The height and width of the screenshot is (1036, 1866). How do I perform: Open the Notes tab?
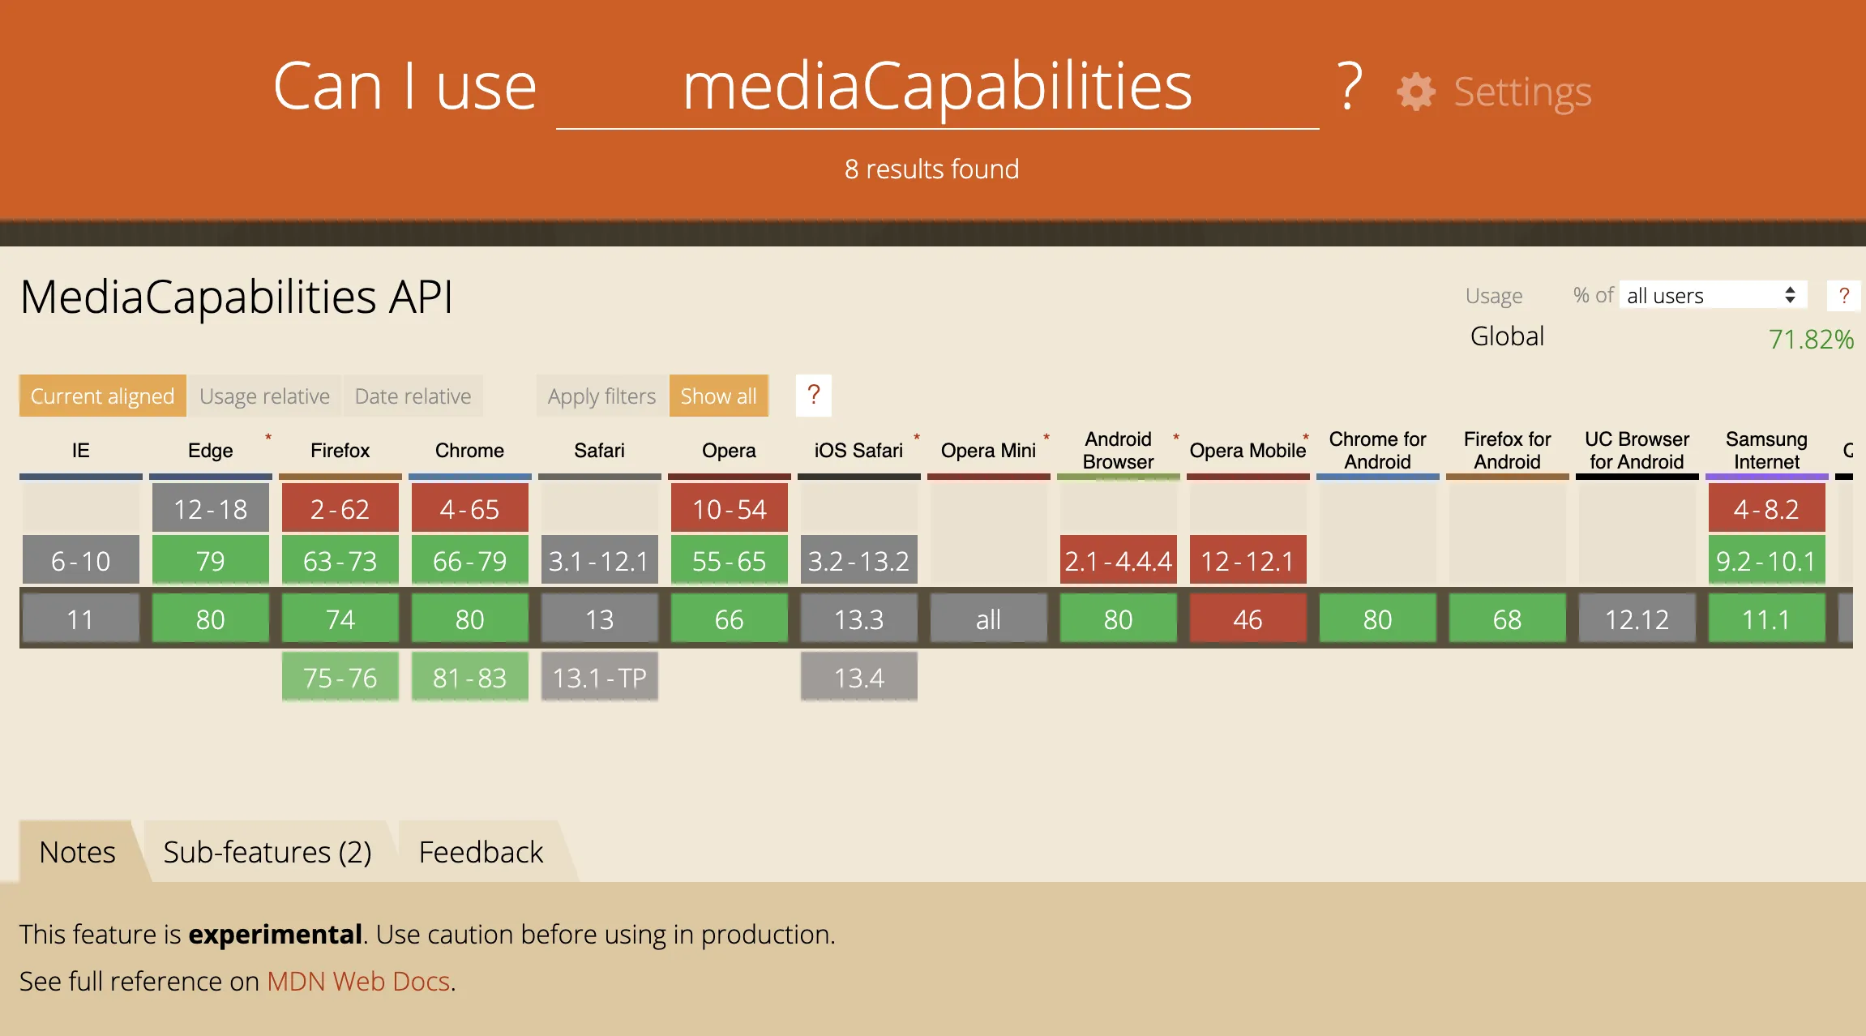point(77,852)
